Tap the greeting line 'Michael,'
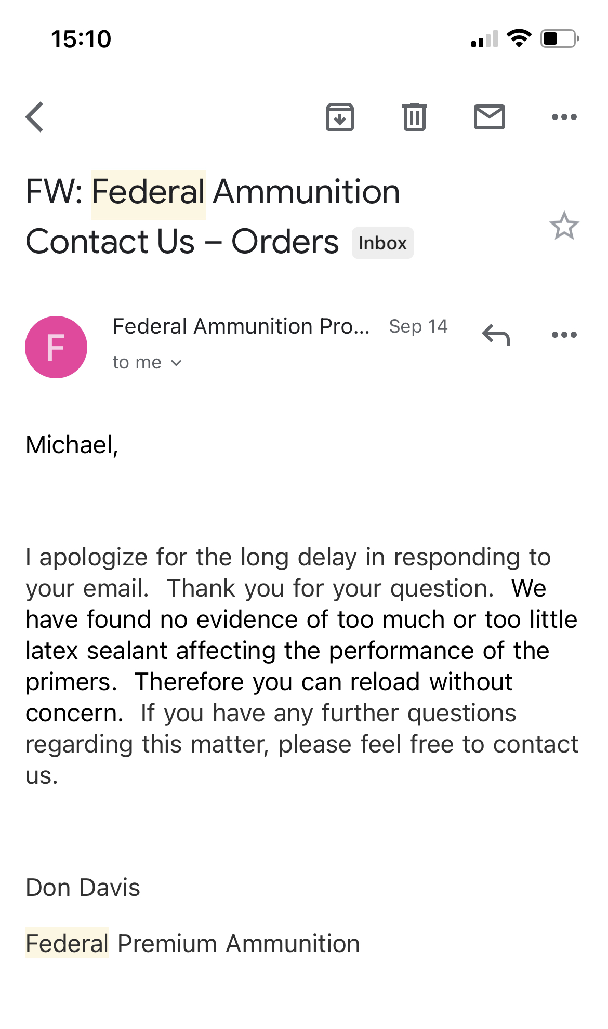This screenshot has width=608, height=1029. coord(72,445)
